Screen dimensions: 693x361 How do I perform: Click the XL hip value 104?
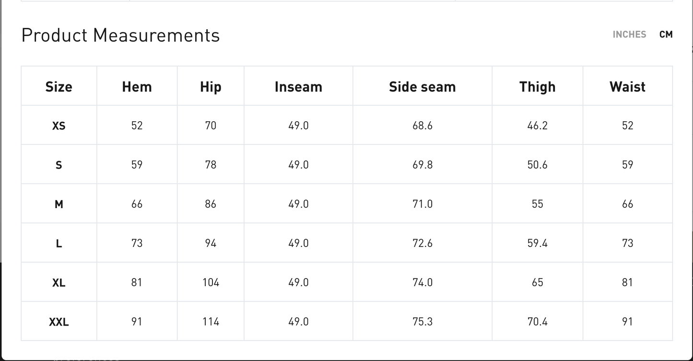click(x=211, y=283)
